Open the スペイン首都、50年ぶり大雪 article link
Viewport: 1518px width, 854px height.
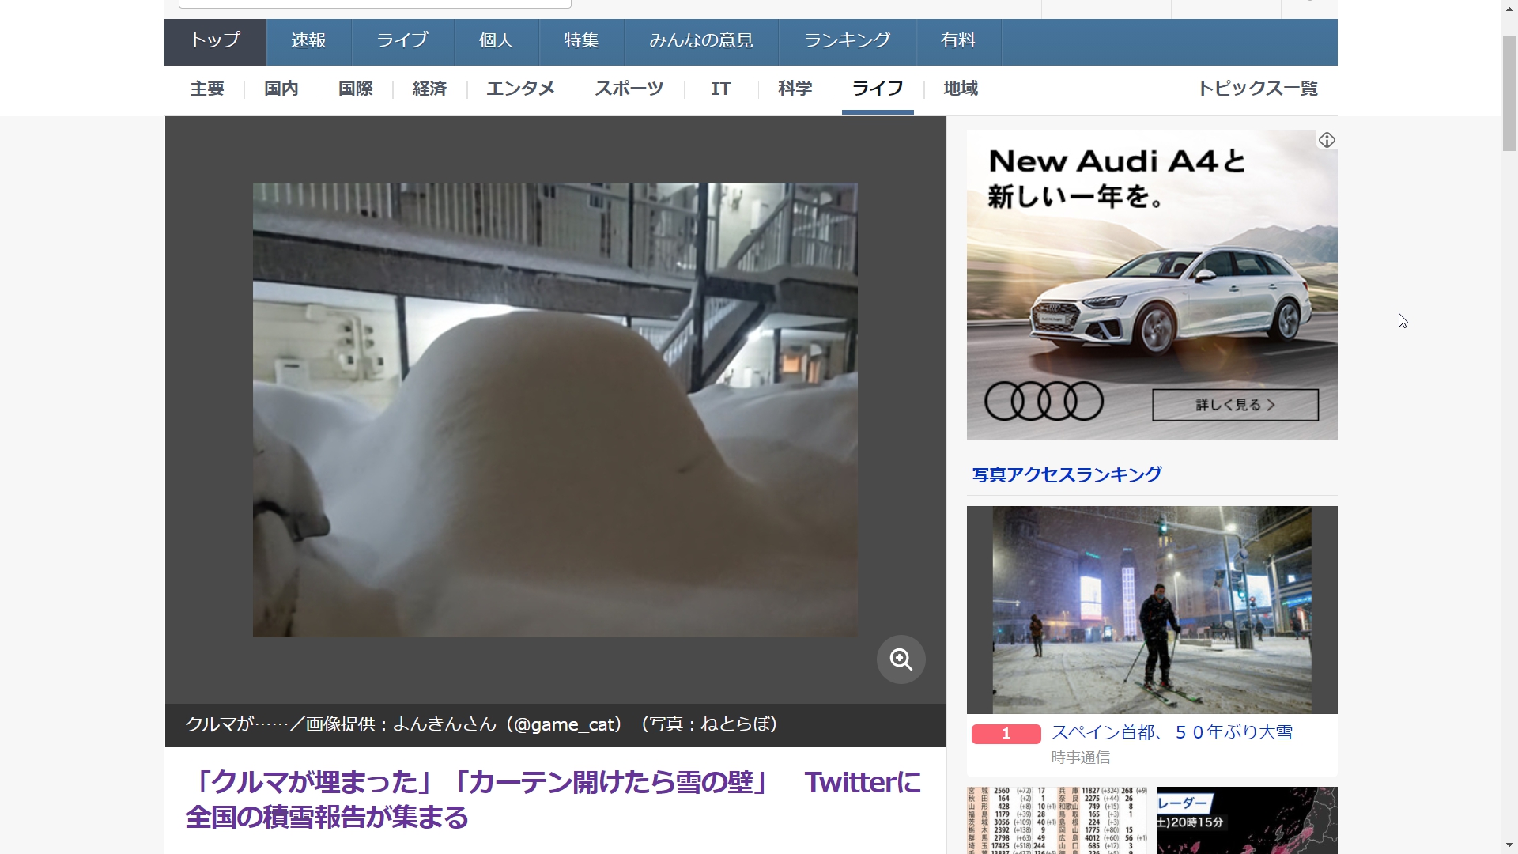pyautogui.click(x=1171, y=733)
